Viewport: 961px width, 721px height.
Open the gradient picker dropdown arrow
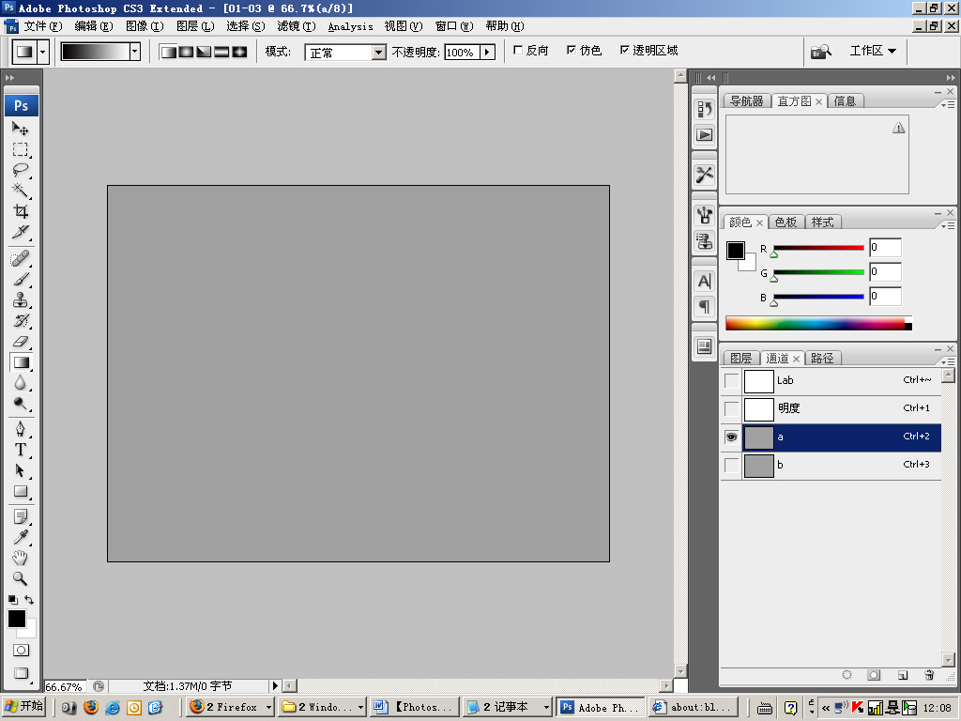(x=135, y=52)
